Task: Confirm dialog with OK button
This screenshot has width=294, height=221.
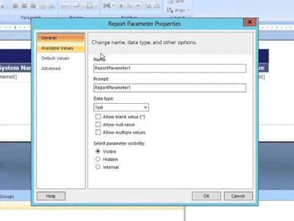Action: tap(206, 196)
